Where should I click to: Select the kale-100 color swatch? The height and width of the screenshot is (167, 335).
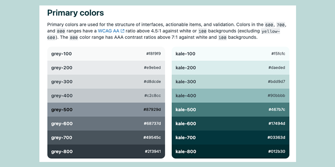[231, 54]
